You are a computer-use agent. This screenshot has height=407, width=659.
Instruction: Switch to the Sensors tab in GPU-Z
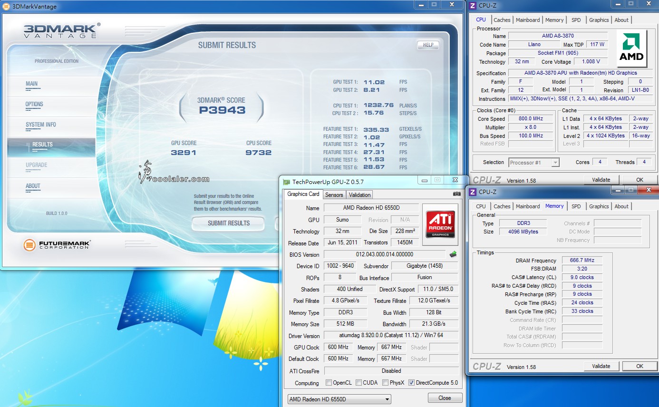tap(334, 195)
